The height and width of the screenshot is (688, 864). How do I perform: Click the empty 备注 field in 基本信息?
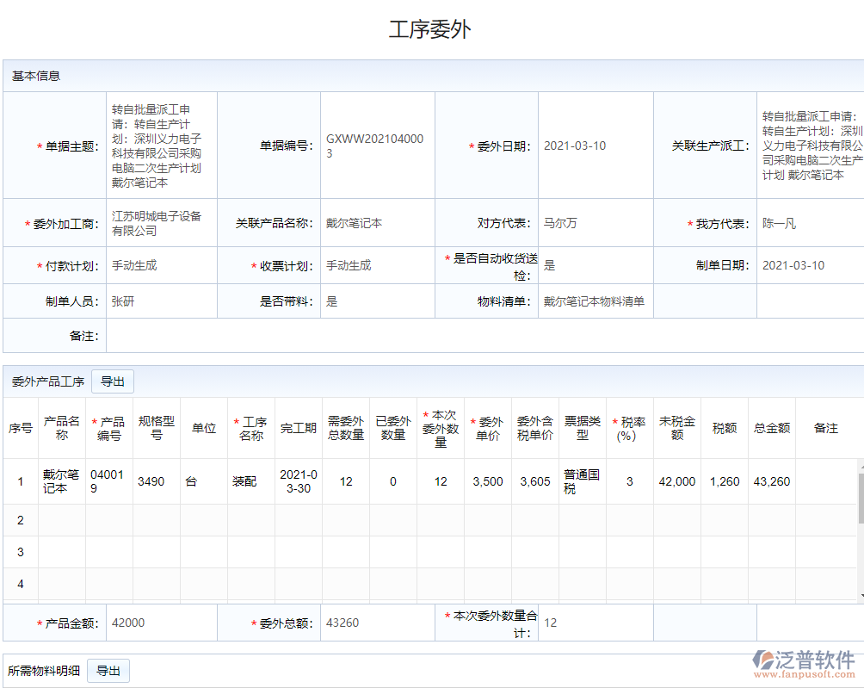[x=482, y=336]
